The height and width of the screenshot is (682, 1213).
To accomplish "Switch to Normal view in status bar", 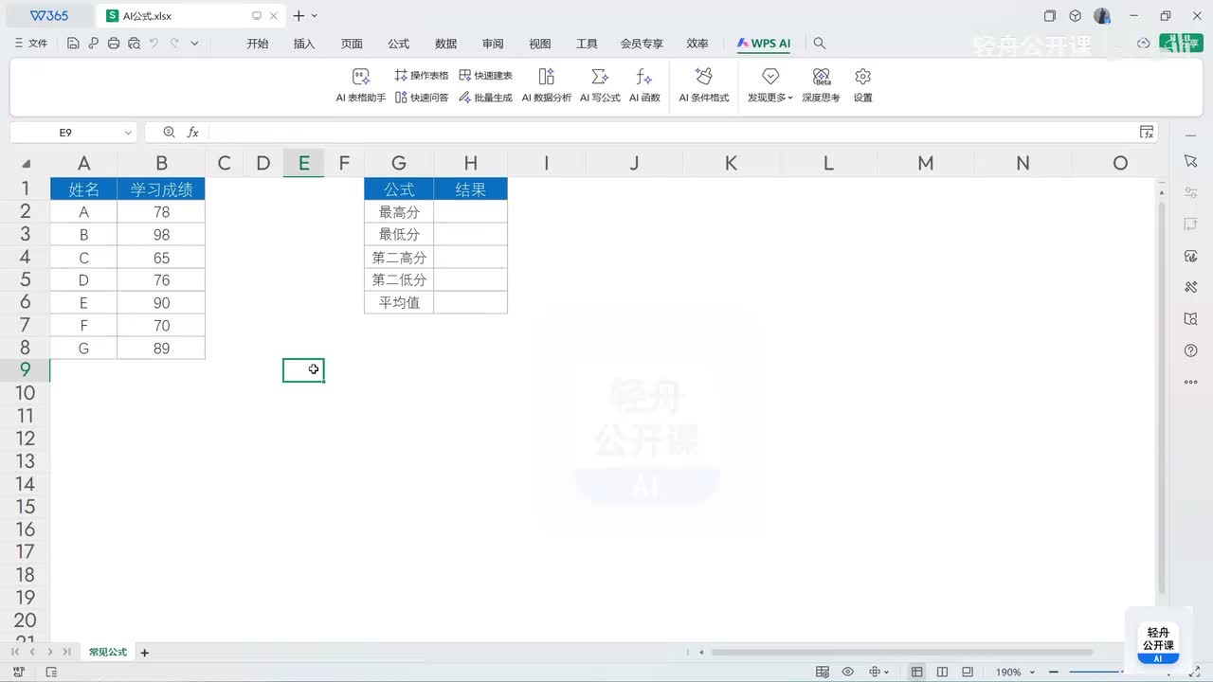I will tap(916, 672).
